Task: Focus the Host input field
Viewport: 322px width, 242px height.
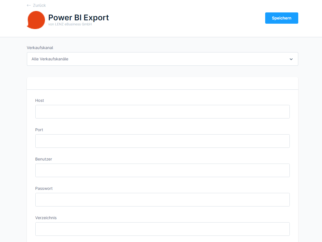Action: pyautogui.click(x=162, y=112)
